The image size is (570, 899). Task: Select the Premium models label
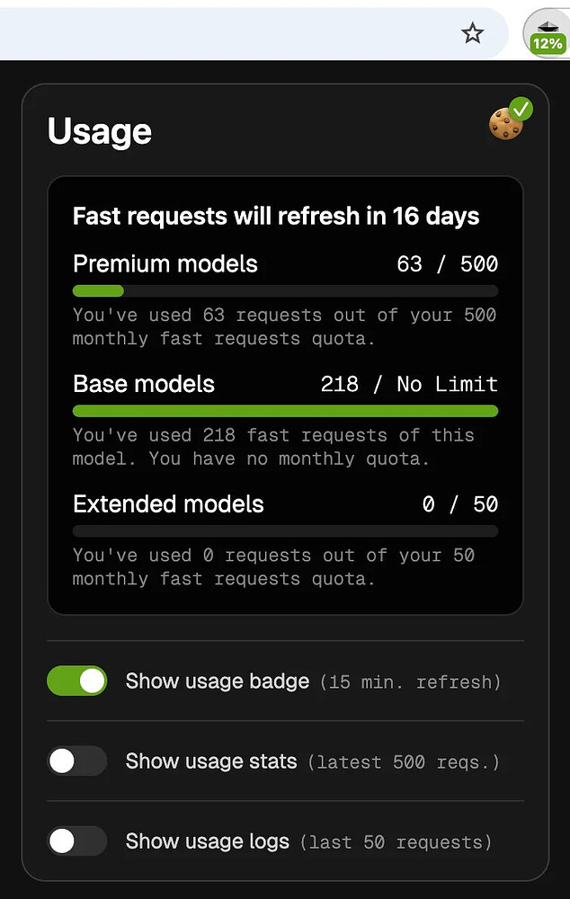pyautogui.click(x=165, y=264)
